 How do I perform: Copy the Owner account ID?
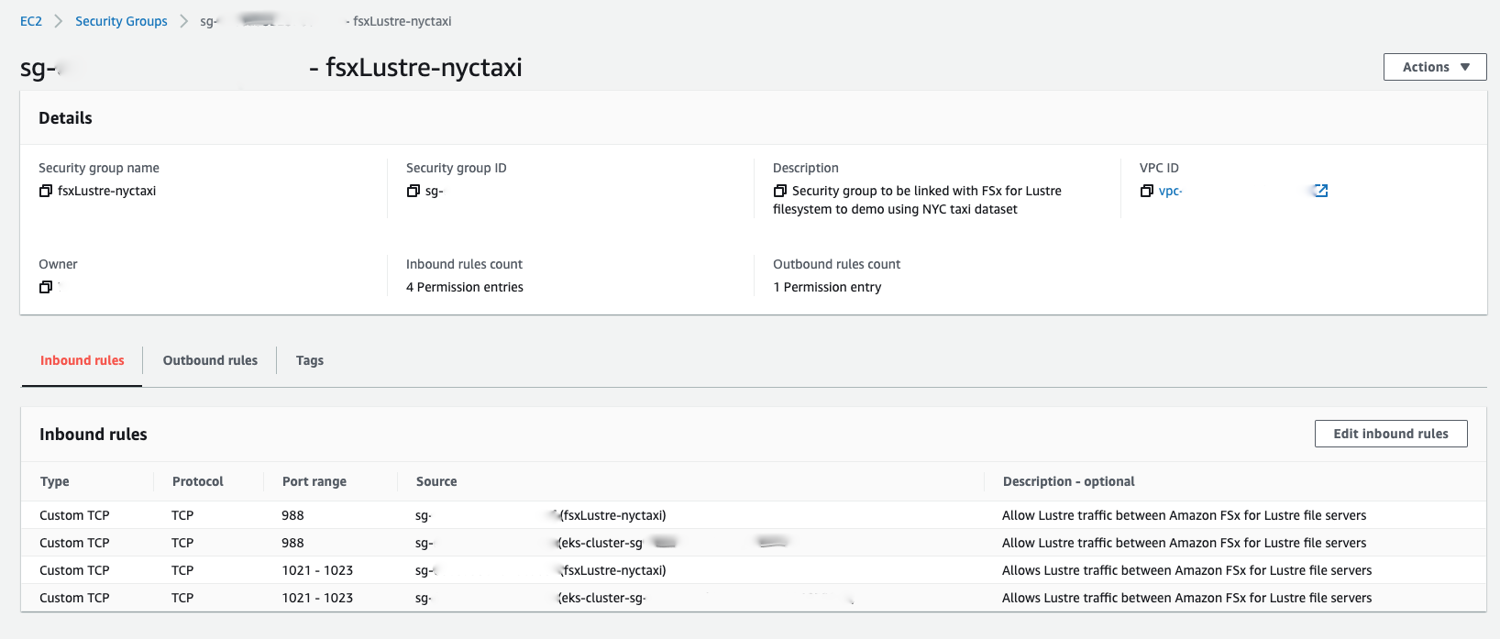tap(46, 287)
